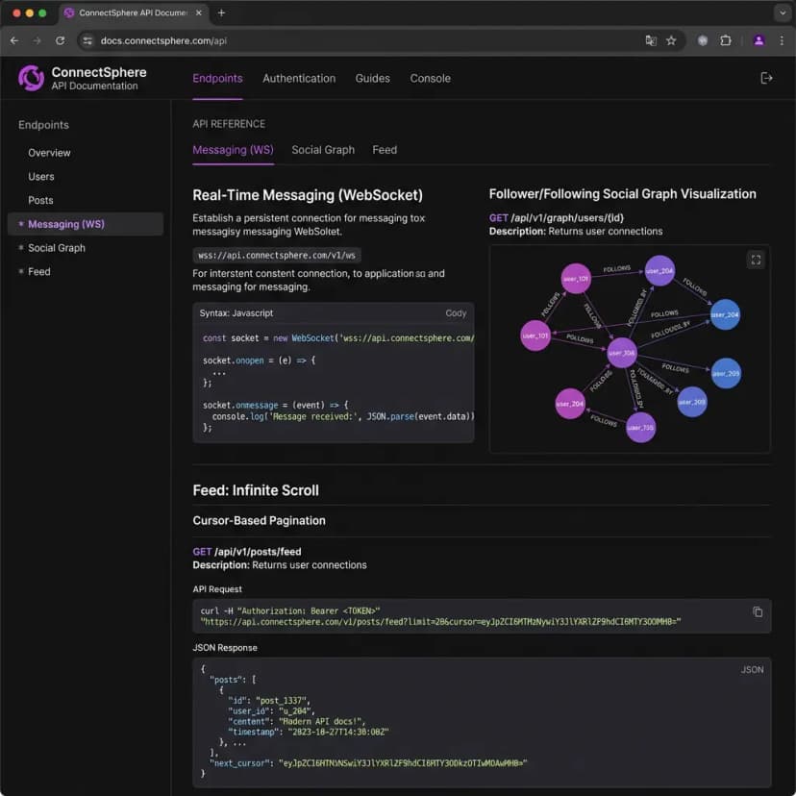Screen dimensions: 796x796
Task: Click the JSON label on response block
Action: (752, 670)
